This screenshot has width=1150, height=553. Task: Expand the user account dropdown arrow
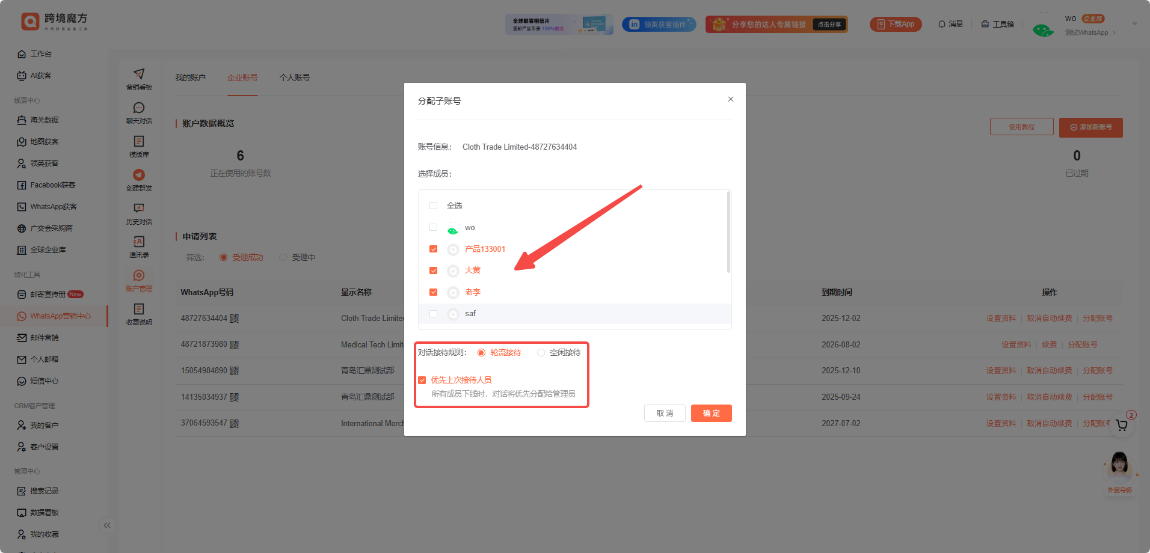[x=1134, y=24]
